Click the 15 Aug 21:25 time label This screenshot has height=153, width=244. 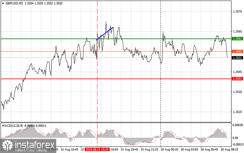tap(149, 150)
